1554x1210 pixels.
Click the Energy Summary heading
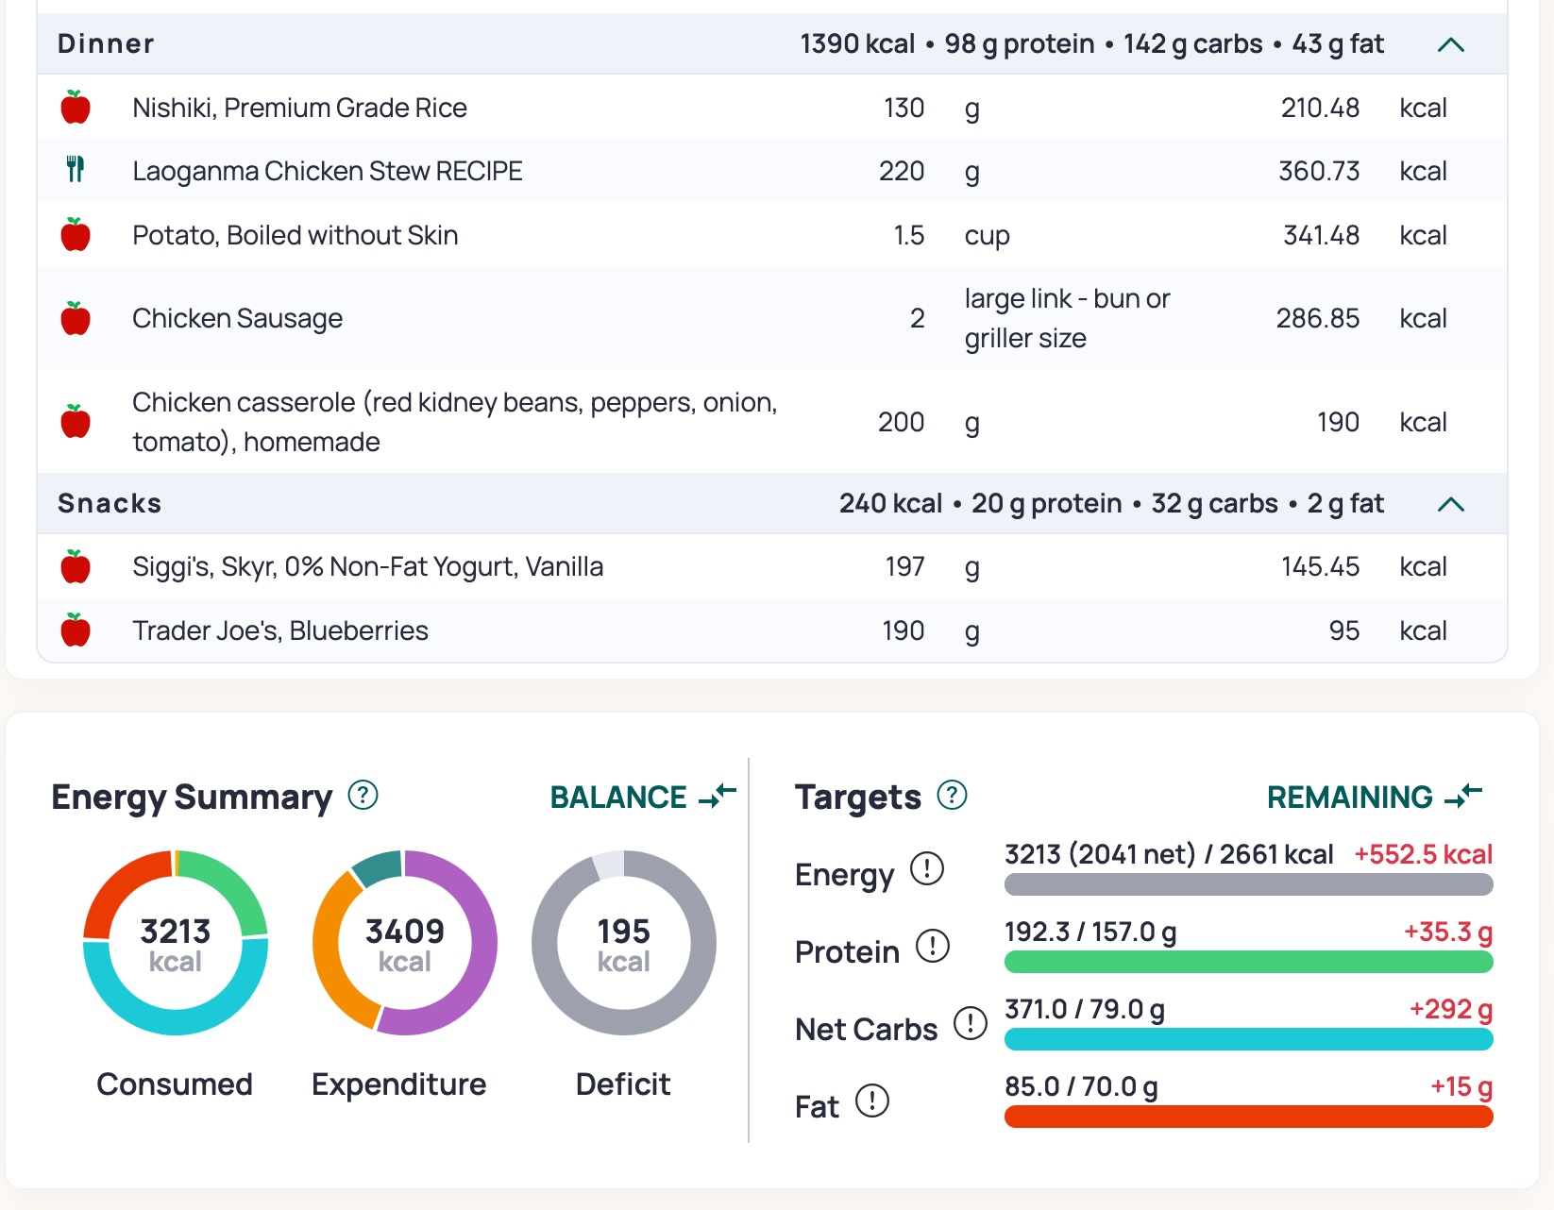tap(192, 797)
